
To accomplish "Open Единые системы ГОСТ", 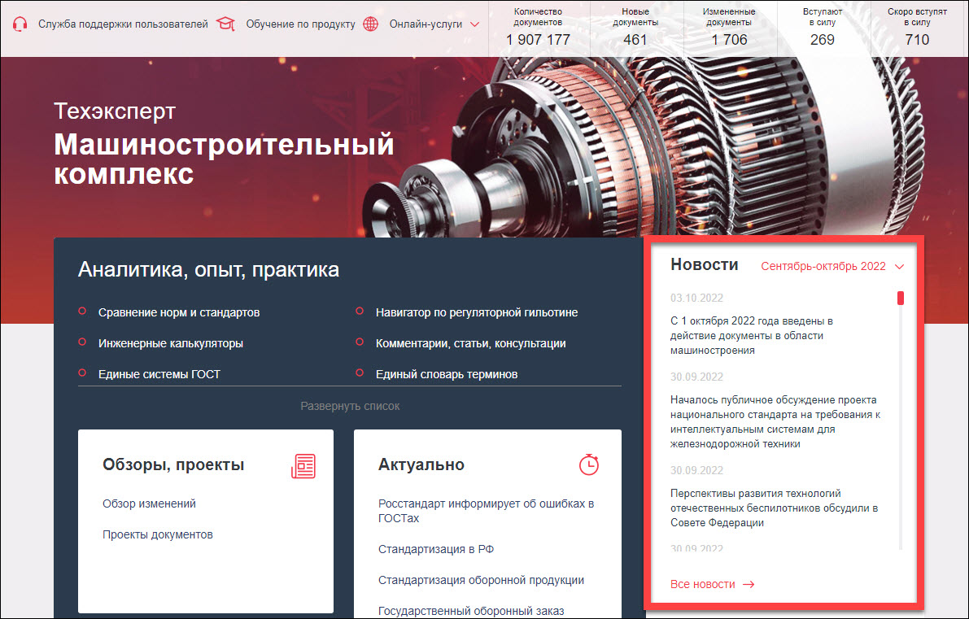I will tap(159, 374).
